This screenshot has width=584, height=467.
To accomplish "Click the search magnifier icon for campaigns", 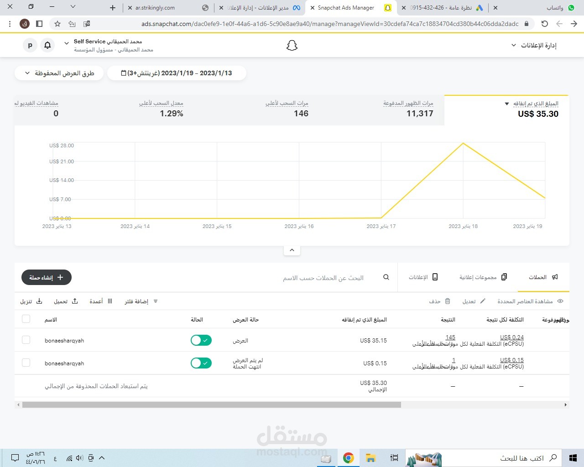I will (x=386, y=277).
